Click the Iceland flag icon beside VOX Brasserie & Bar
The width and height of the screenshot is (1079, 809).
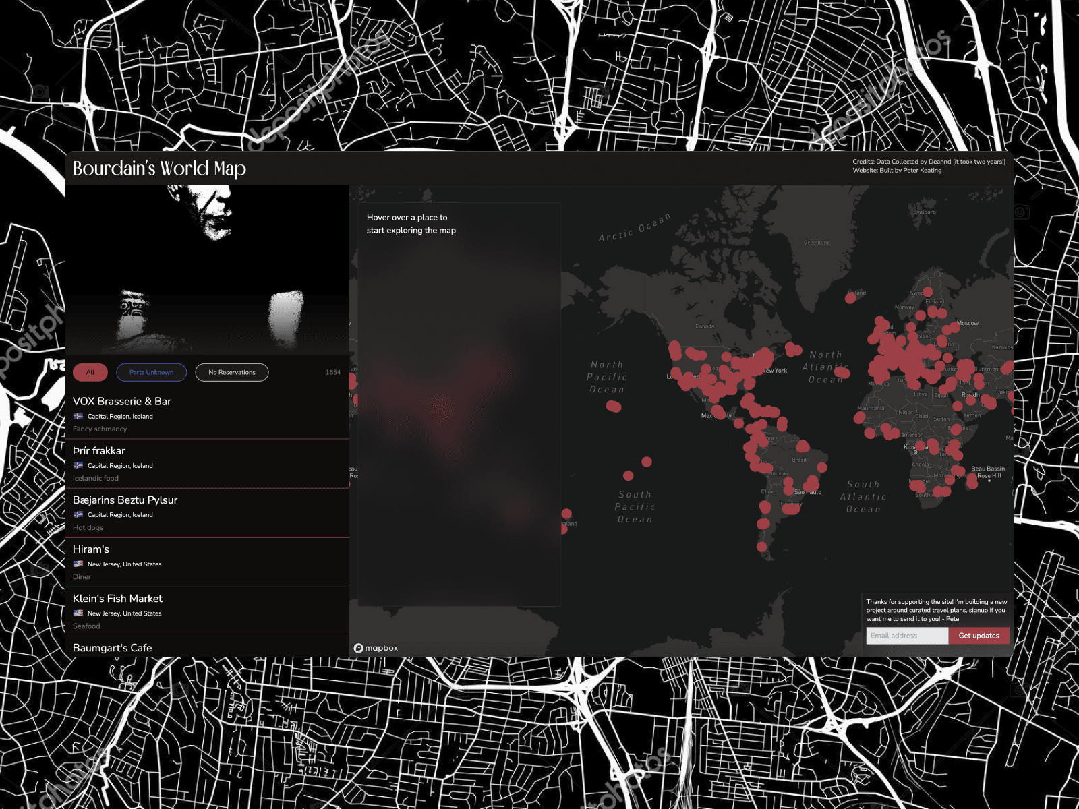[78, 416]
